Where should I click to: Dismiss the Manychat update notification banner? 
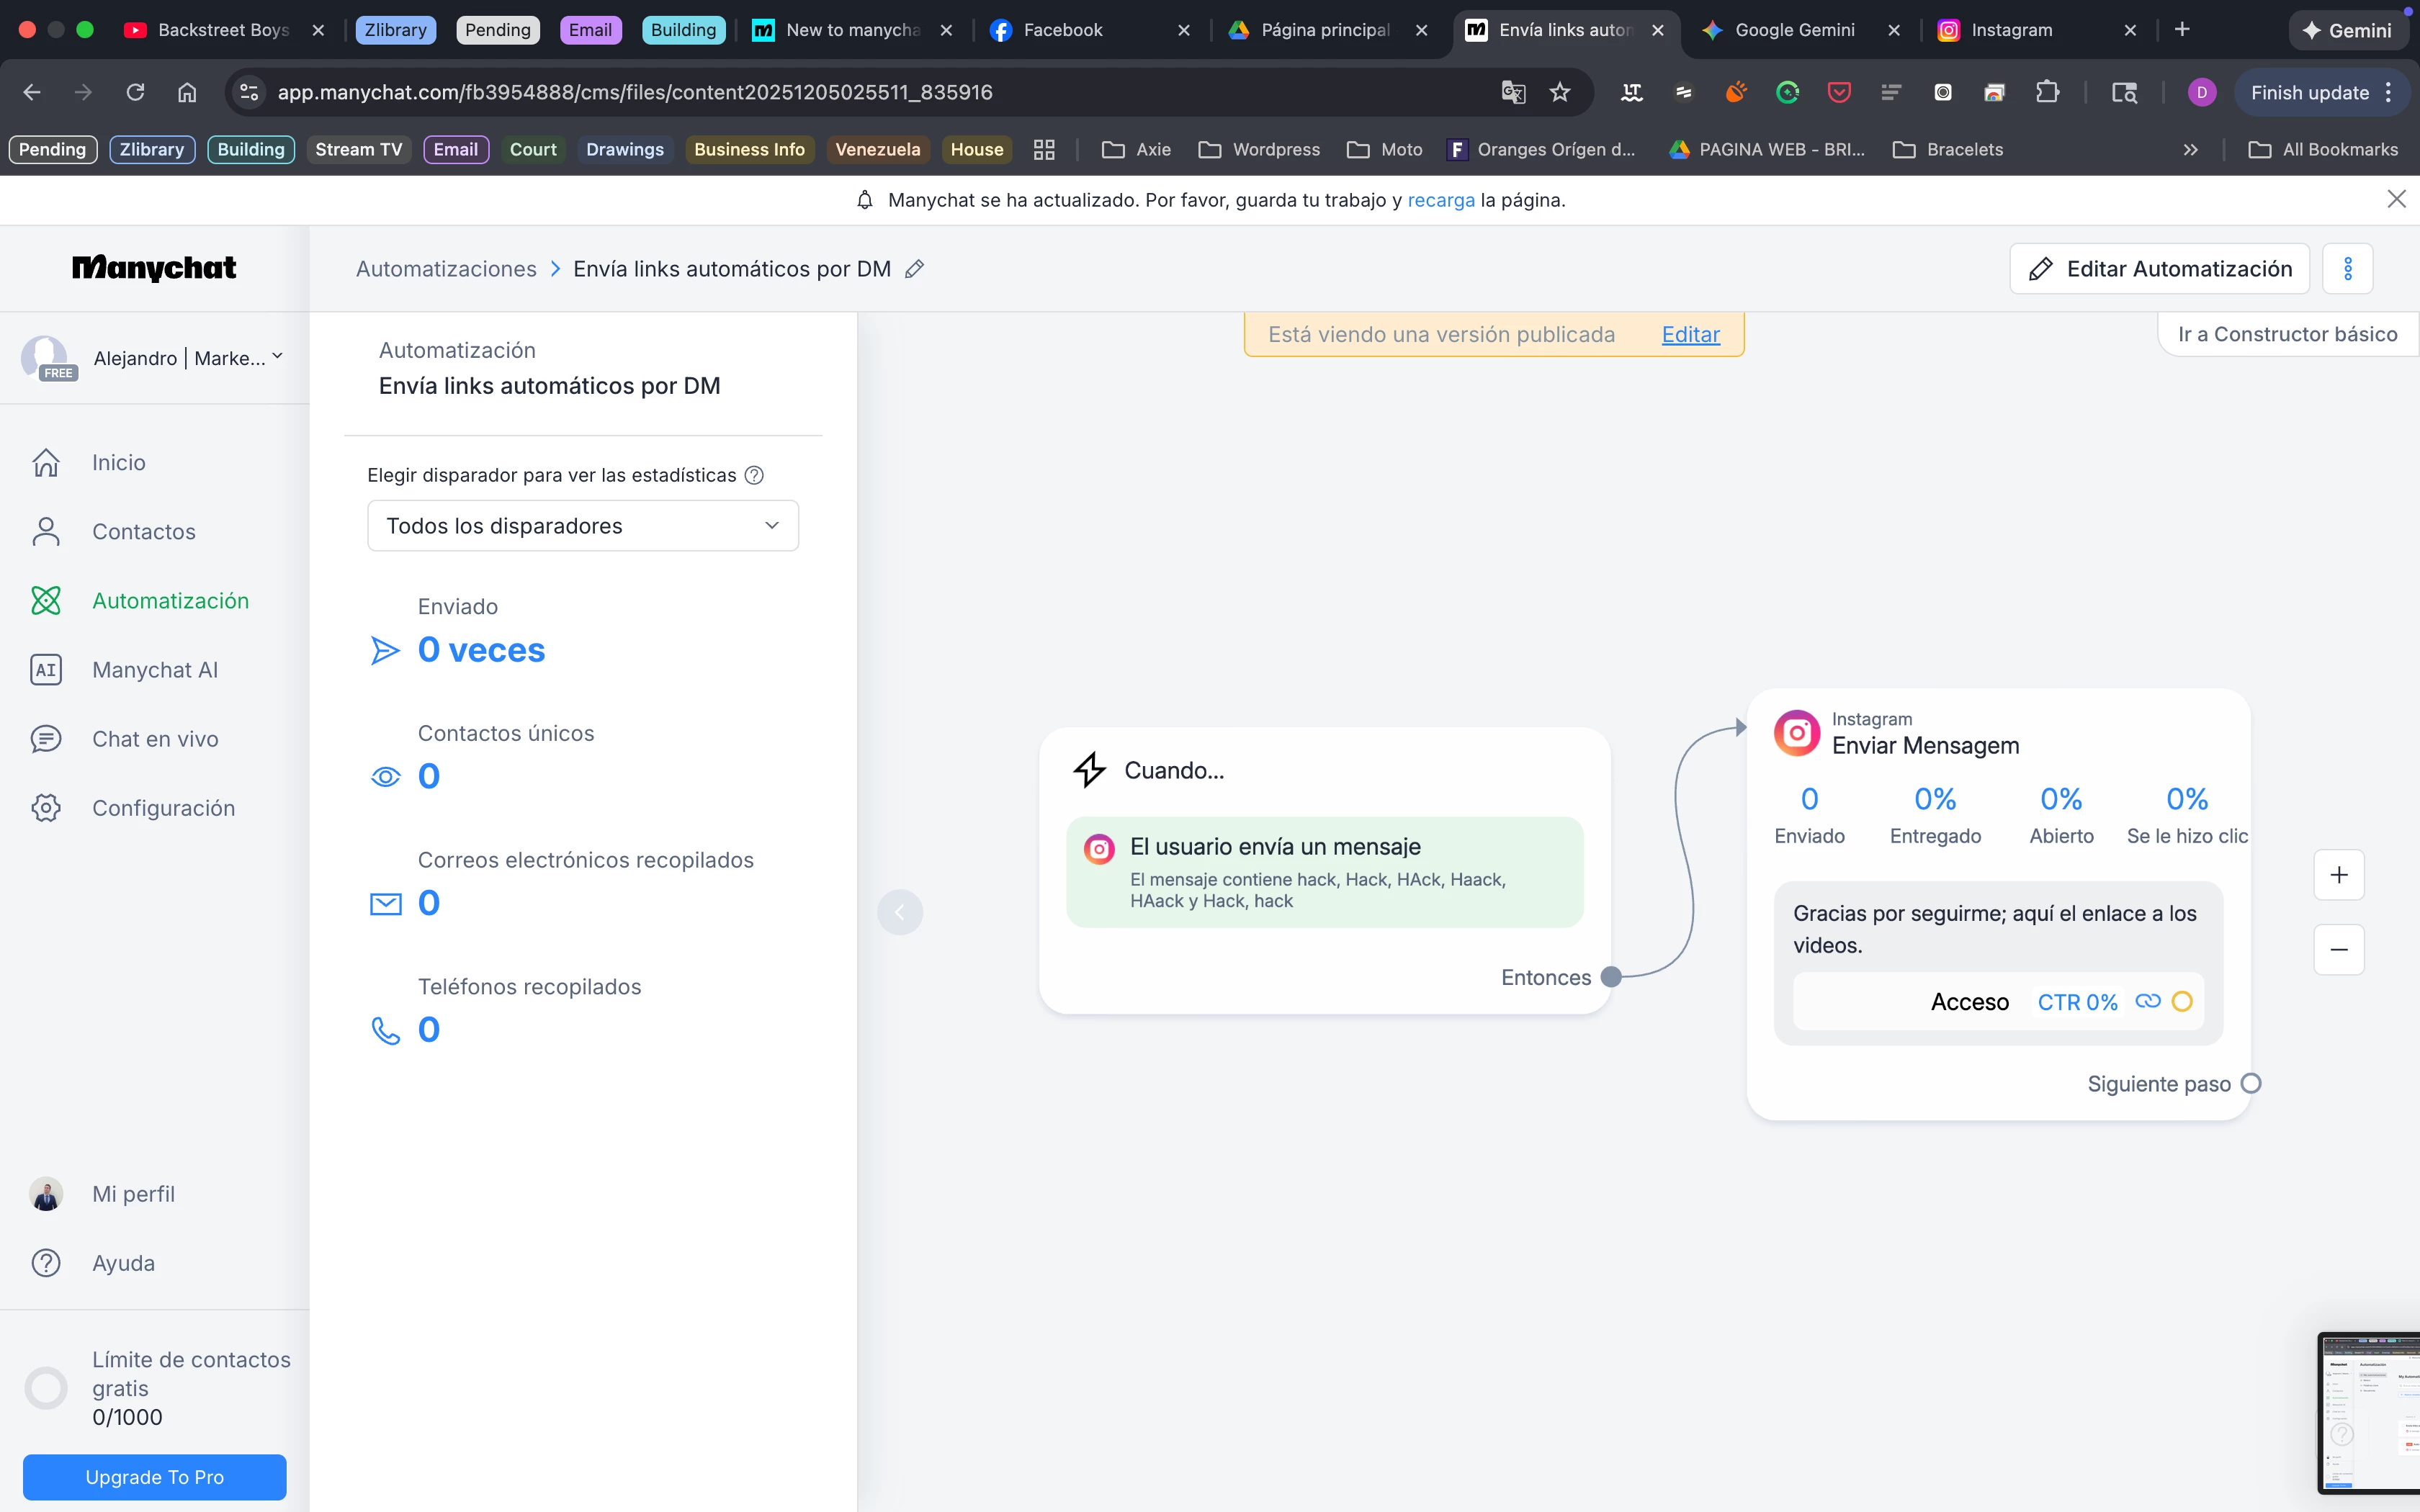click(x=2396, y=199)
